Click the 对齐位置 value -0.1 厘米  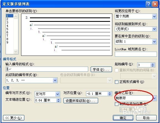click(97, 94)
